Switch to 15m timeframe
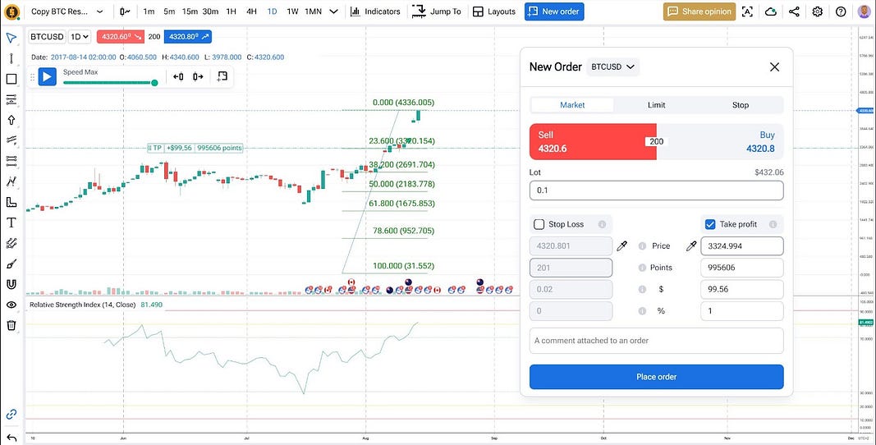Viewport: 876px width, 445px height. point(190,11)
